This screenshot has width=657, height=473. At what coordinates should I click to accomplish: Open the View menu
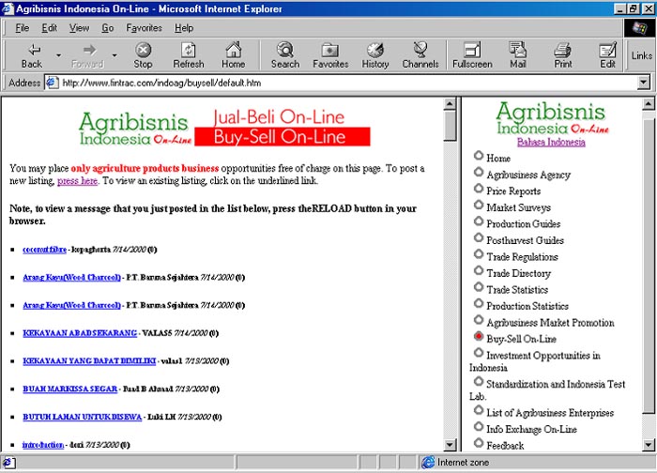(79, 28)
